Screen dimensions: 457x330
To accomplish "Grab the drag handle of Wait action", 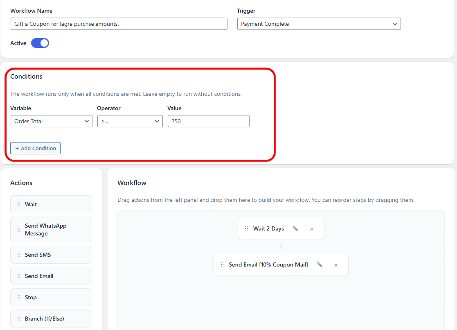I will coord(19,204).
